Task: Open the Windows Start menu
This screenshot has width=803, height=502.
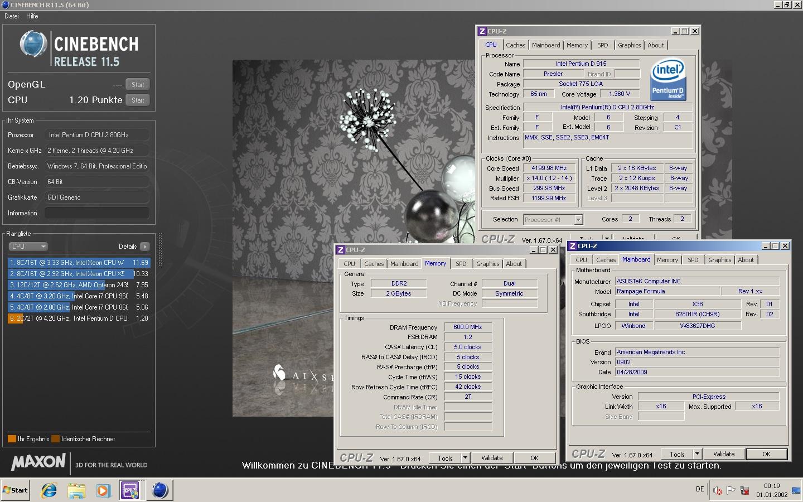Action: pos(16,490)
